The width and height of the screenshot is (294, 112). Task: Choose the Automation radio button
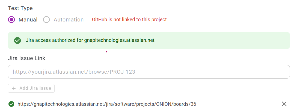point(46,20)
